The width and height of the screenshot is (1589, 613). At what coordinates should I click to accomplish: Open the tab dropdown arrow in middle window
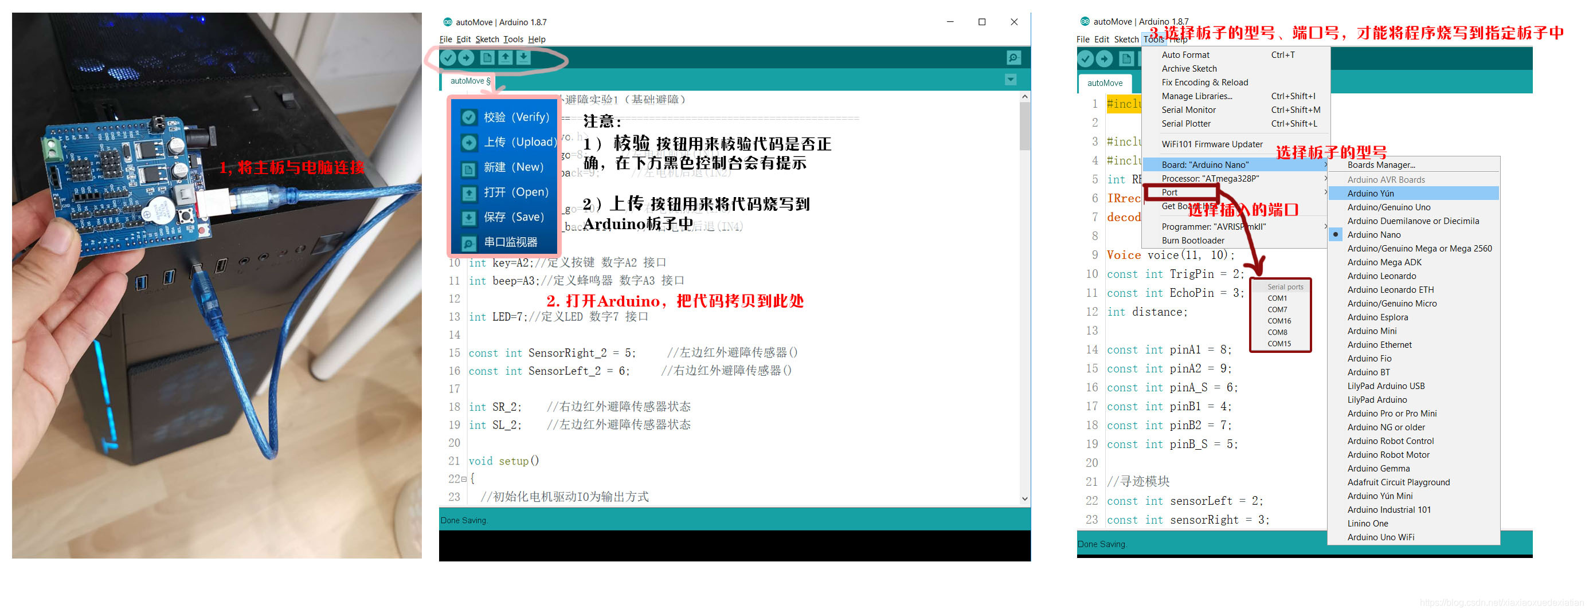point(1011,80)
